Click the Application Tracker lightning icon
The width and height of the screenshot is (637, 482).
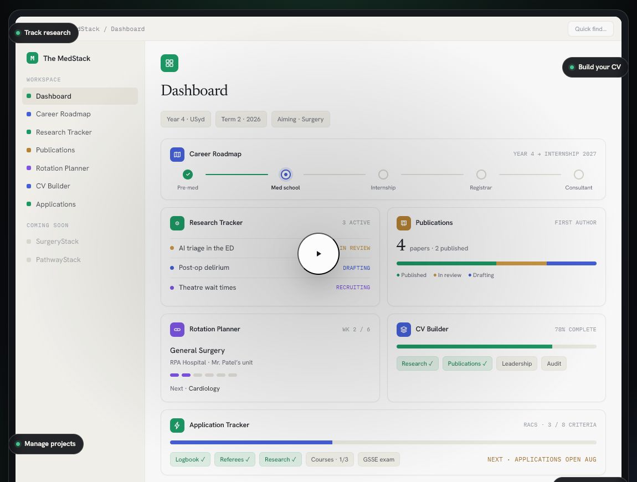coord(177,425)
